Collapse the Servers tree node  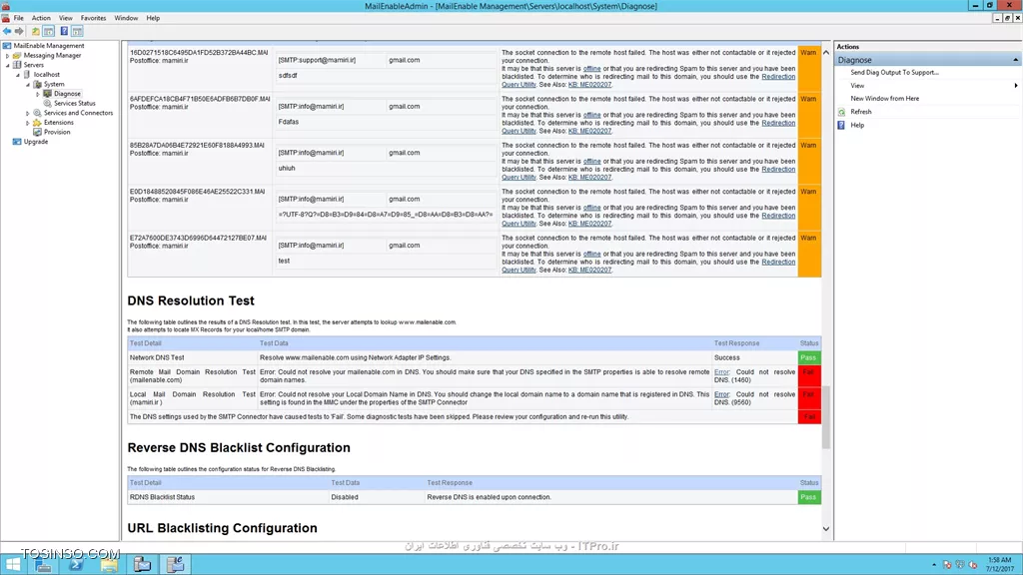coord(8,65)
